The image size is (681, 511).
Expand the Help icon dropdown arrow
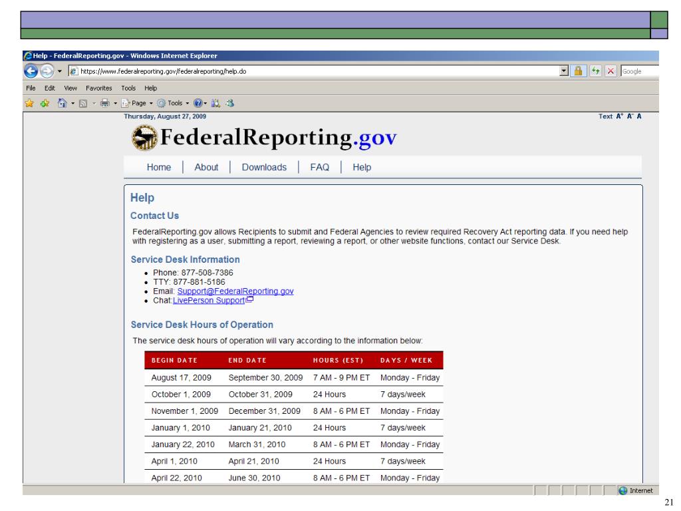coord(205,103)
